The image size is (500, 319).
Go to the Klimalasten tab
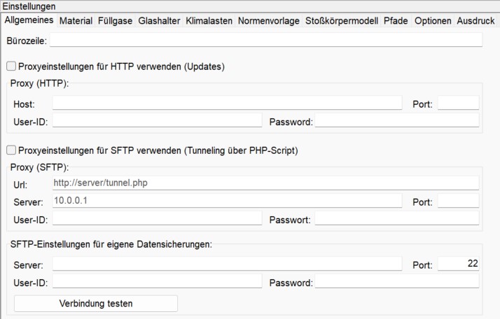209,21
